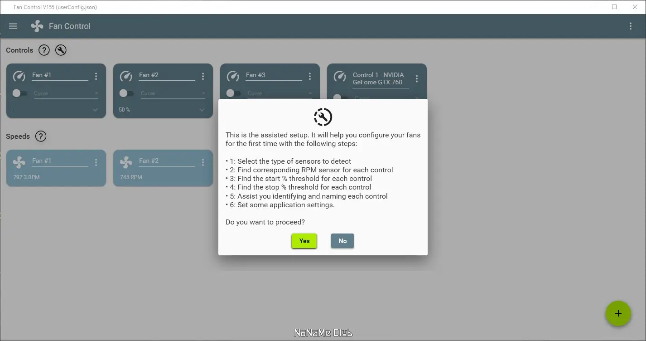Viewport: 646px width, 341px height.
Task: Click the 745 RPM reading
Action: pos(130,177)
